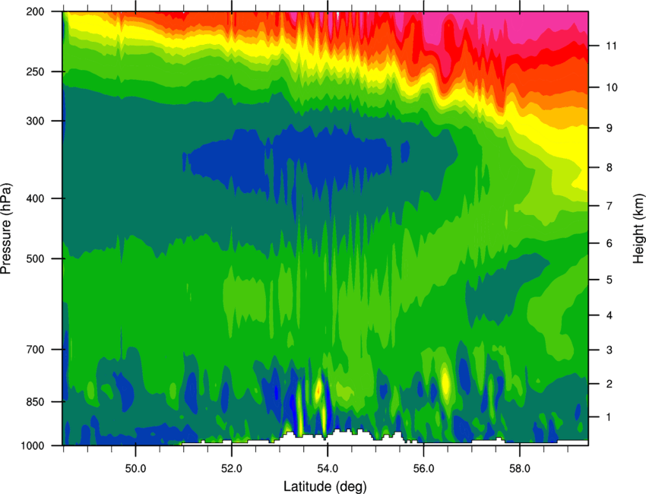646x494 pixels.
Task: Click the 52.0 latitude tick label
Action: [232, 468]
